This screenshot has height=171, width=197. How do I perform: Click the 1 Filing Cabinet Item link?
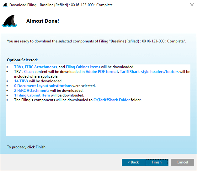[32, 95]
